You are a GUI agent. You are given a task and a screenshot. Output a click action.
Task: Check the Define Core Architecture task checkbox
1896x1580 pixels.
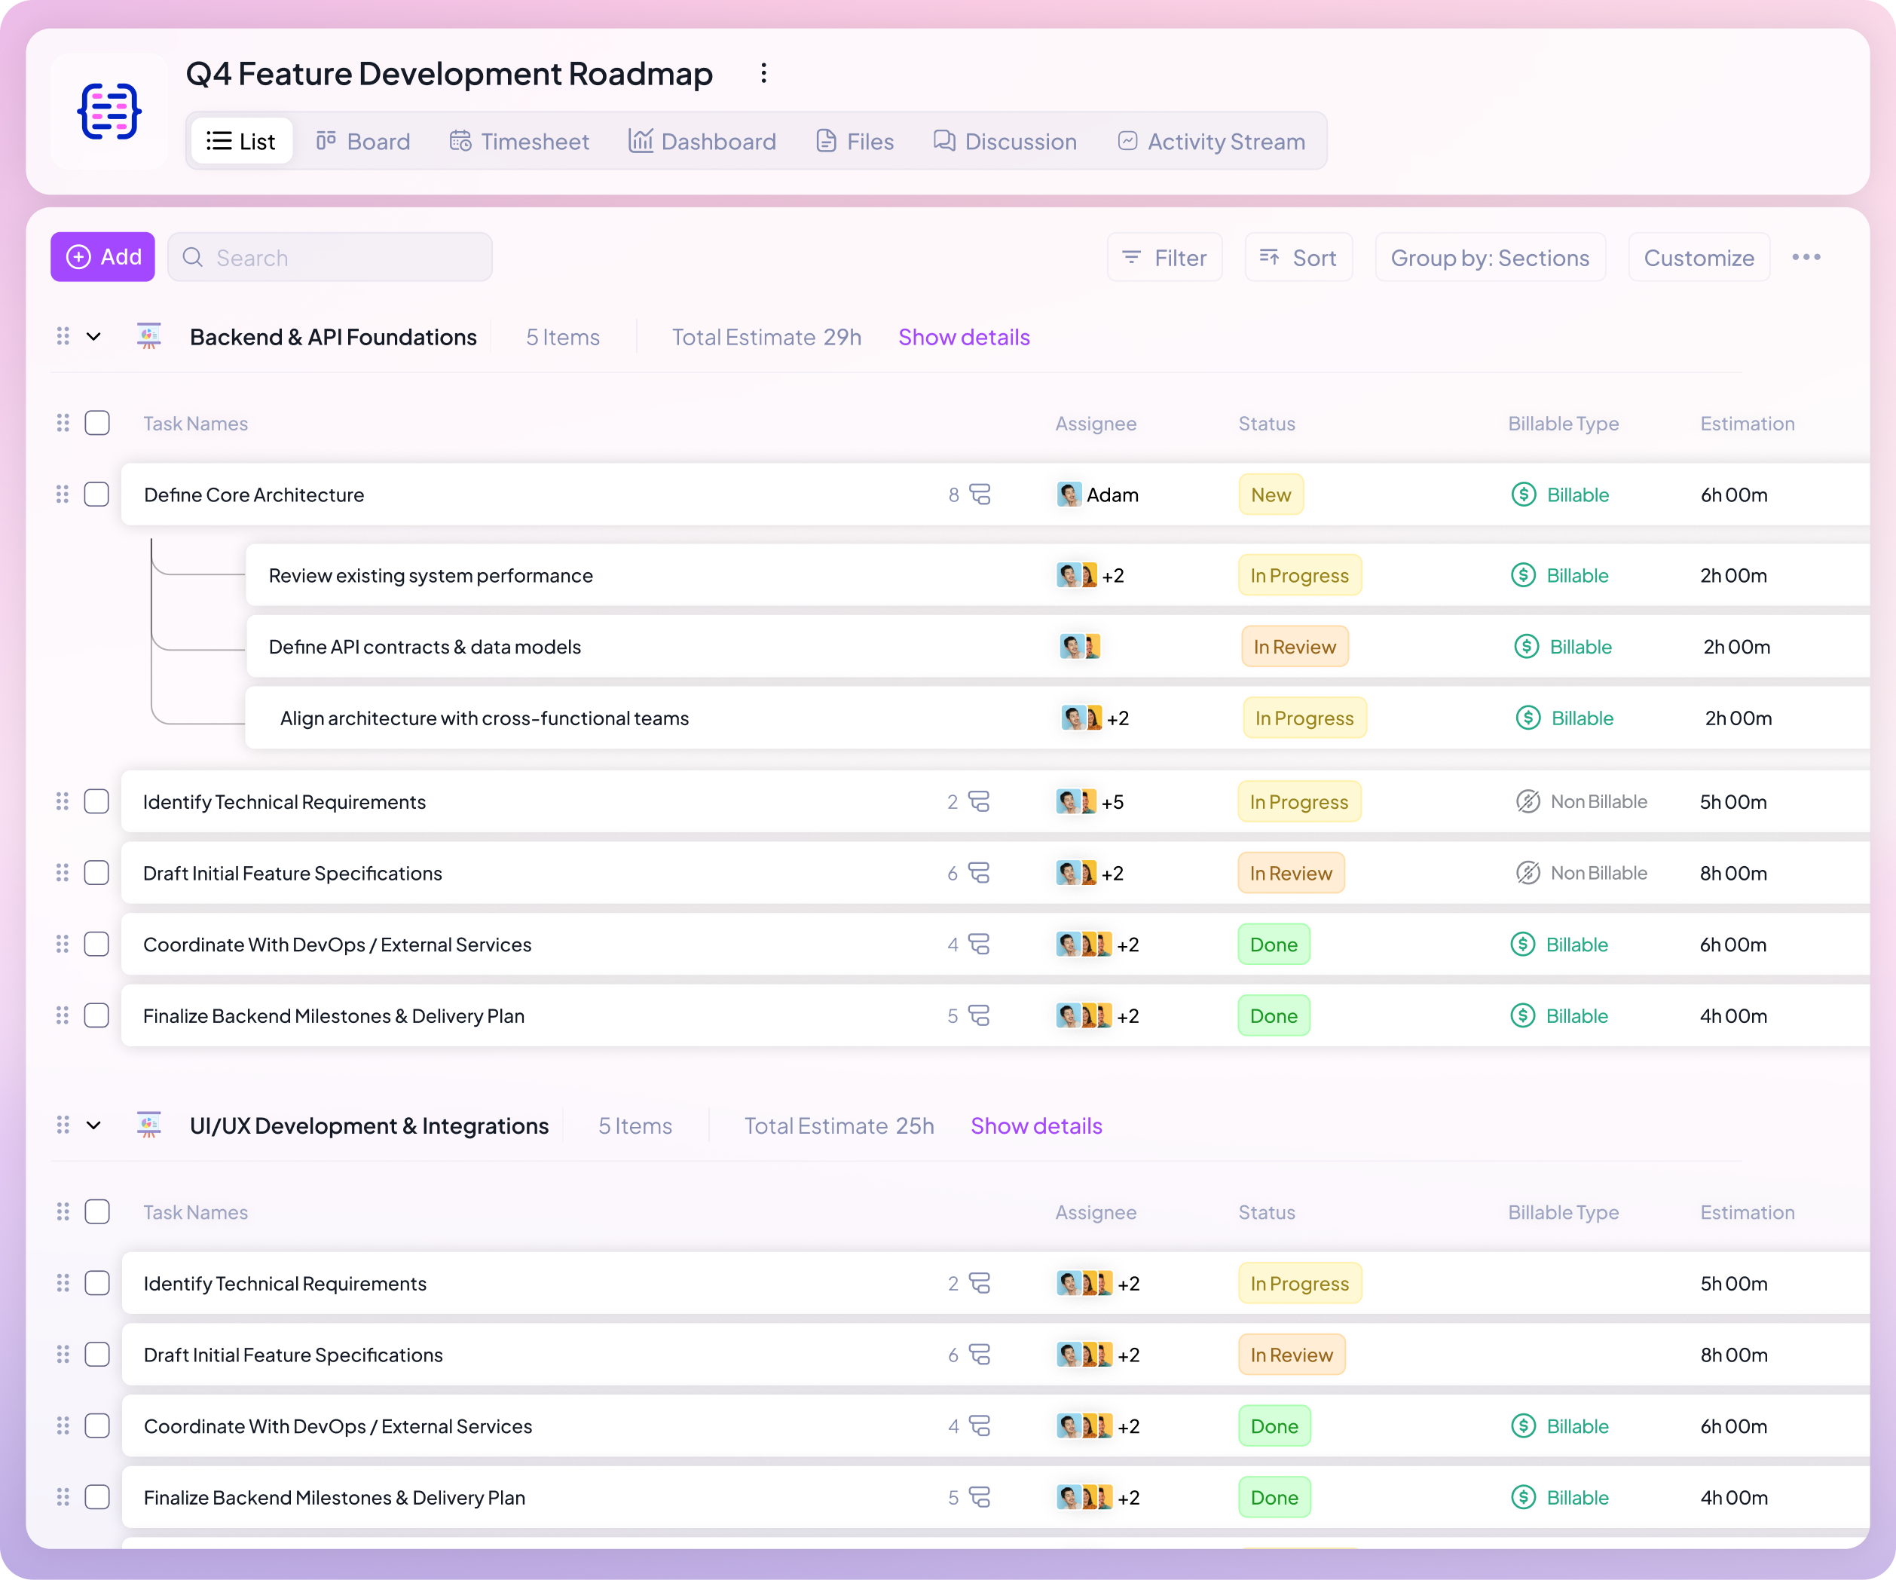click(96, 495)
